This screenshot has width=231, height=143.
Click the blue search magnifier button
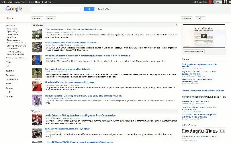pos(89,9)
